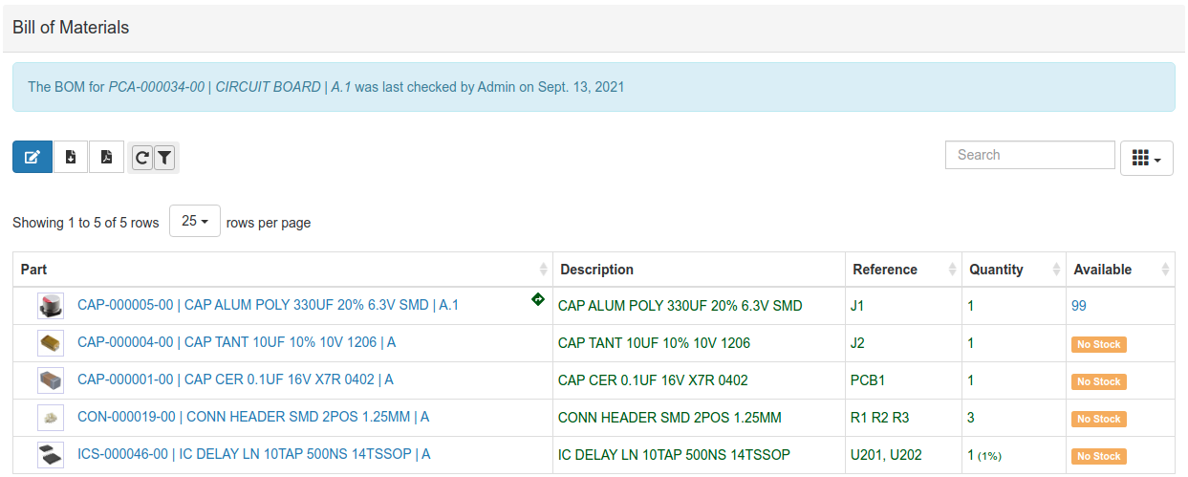Open the column visibility grid dropdown
This screenshot has height=477, width=1188.
tap(1146, 159)
